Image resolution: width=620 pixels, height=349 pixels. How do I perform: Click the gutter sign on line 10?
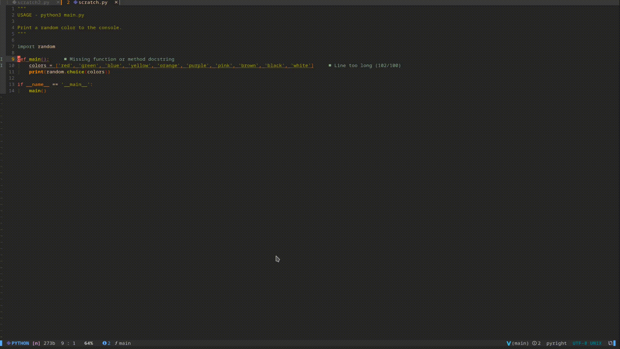coord(2,65)
